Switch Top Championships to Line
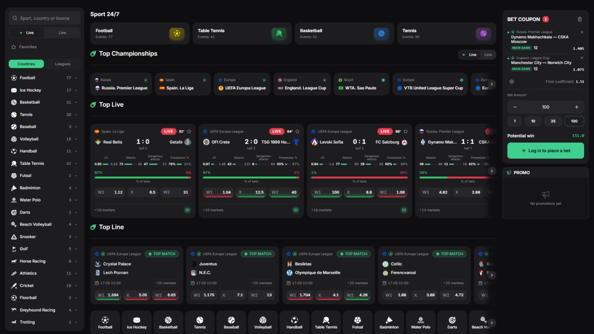594x334 pixels. pyautogui.click(x=488, y=55)
